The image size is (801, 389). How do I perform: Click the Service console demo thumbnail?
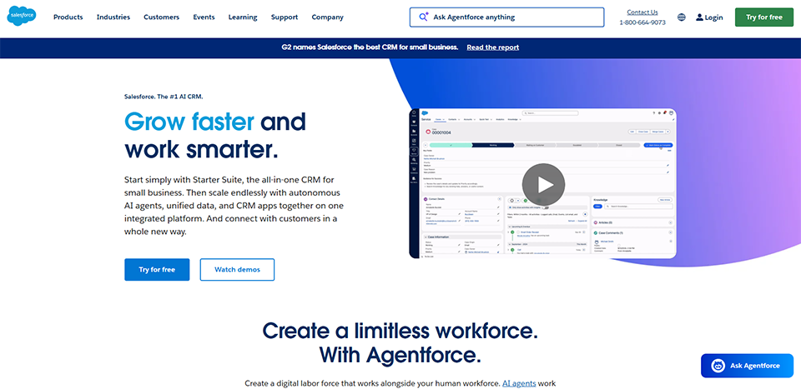(542, 183)
